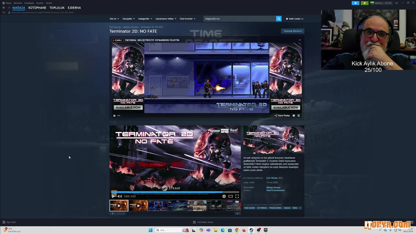Switch to the TOPLULUK tab

[x=57, y=8]
